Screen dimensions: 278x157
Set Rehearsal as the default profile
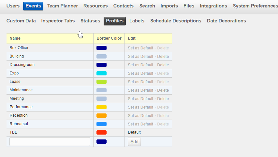[140, 124]
